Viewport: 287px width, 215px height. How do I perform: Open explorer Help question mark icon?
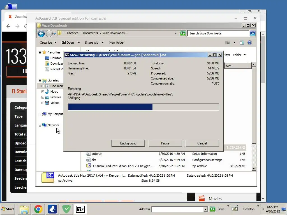pyautogui.click(x=249, y=43)
